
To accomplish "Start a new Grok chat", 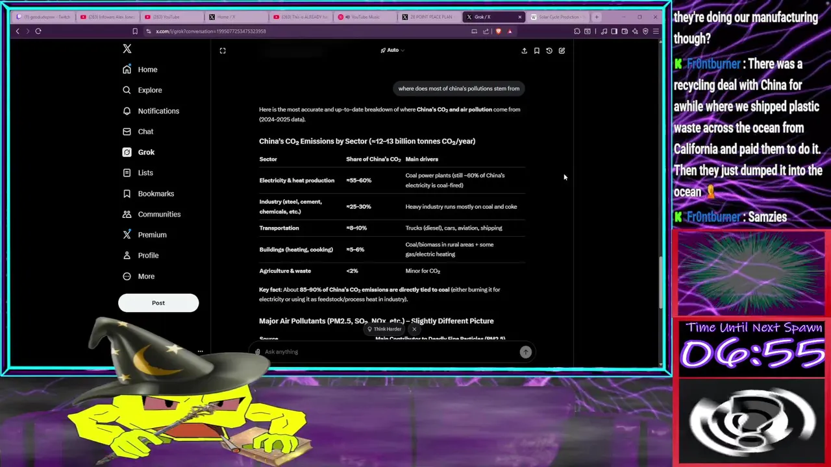I will (562, 51).
